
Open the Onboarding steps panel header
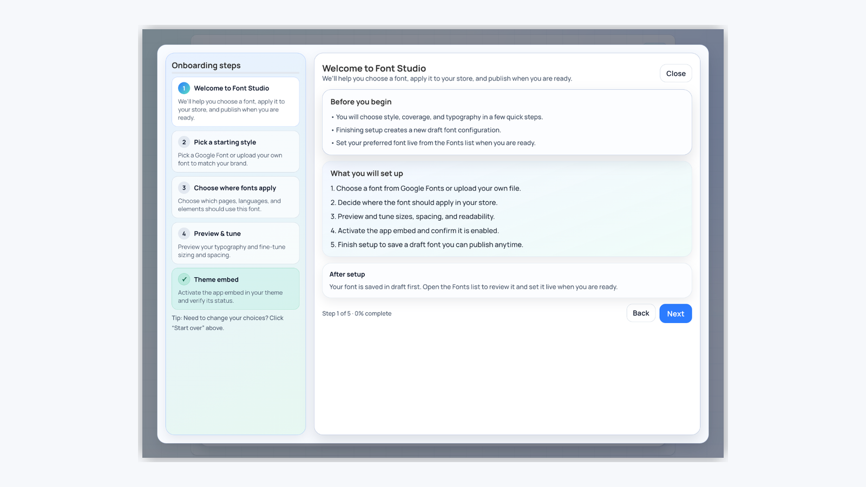[x=206, y=65]
